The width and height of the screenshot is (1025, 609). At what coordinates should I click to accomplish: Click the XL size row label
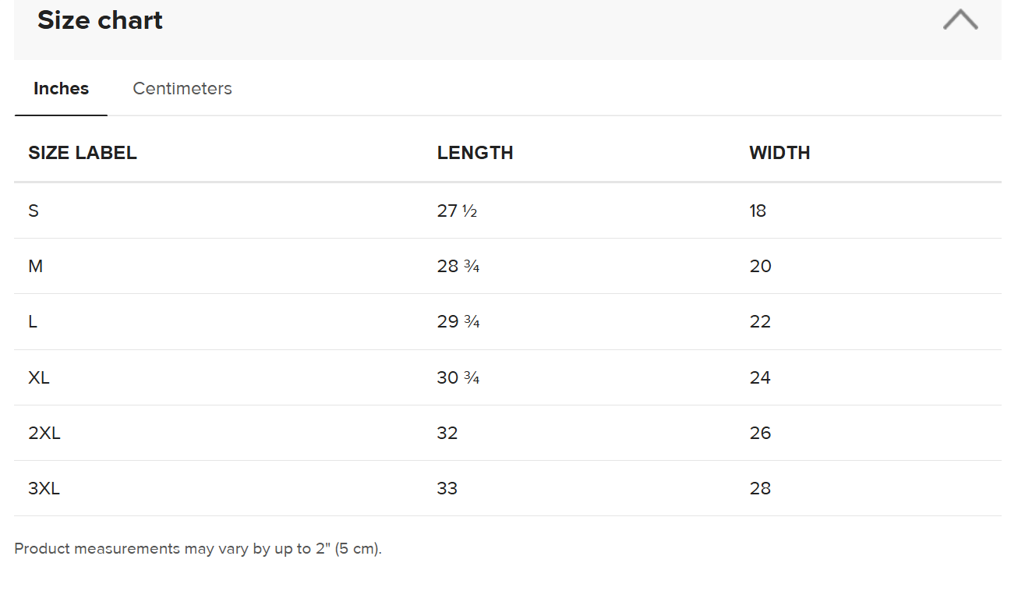39,377
